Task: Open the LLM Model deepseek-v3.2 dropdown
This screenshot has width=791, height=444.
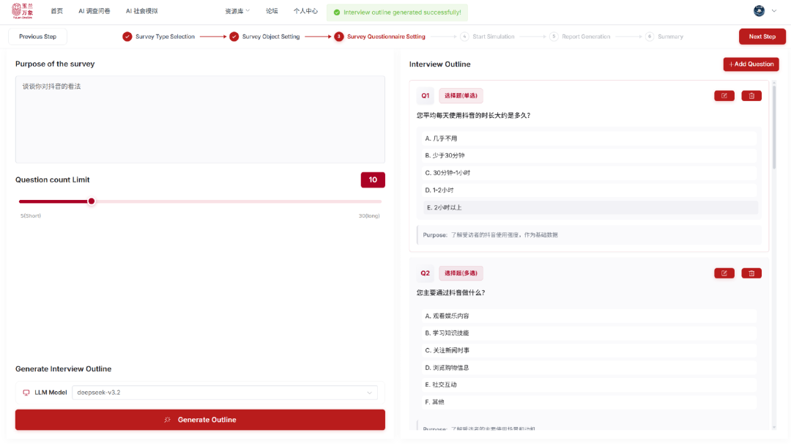Action: coord(224,393)
